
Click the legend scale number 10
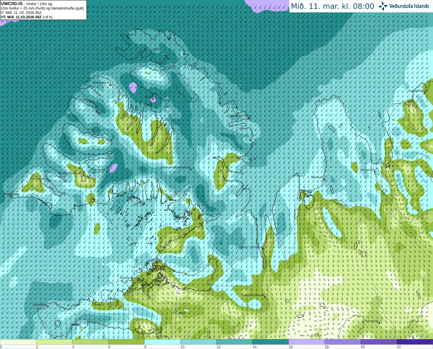coord(182,347)
